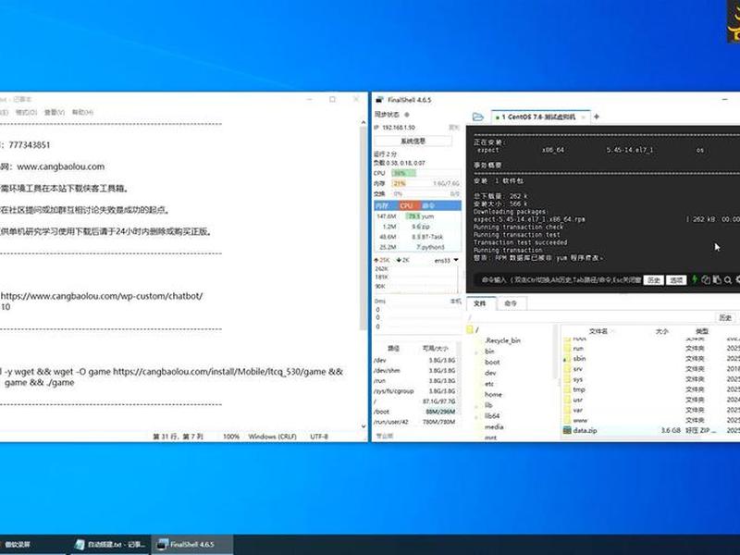Close the CentOS 7.6 session tab
The width and height of the screenshot is (740, 555).
click(584, 117)
